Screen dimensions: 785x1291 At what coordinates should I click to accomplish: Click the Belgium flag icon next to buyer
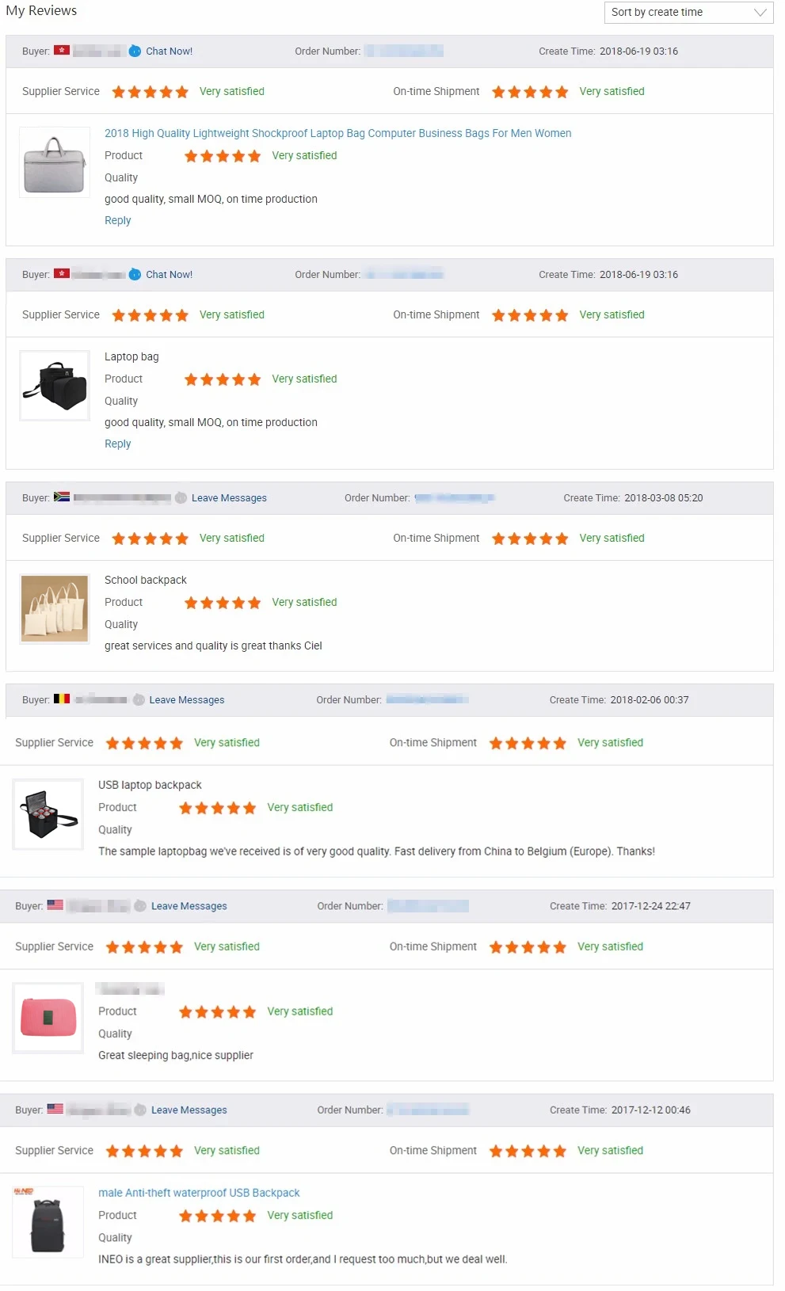coord(62,699)
